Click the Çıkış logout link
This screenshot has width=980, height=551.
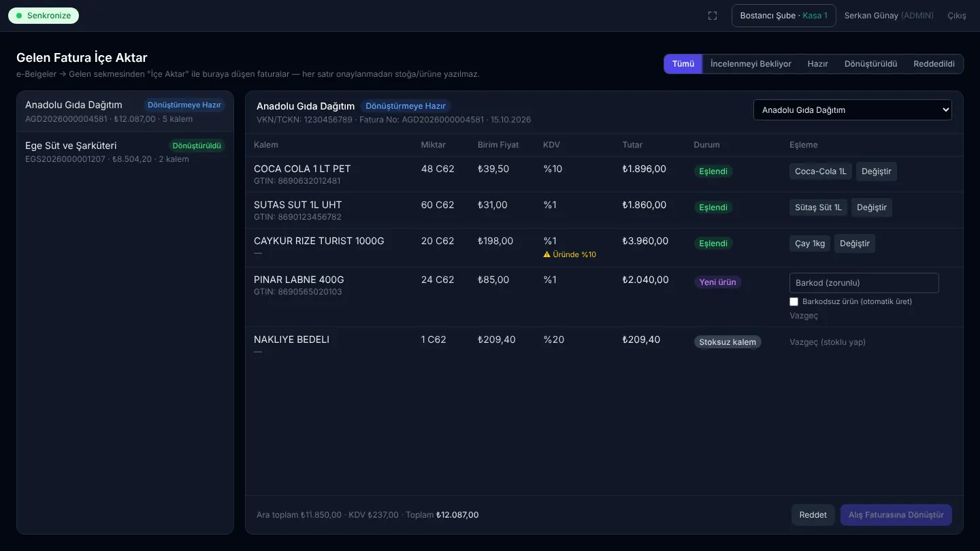(x=957, y=16)
